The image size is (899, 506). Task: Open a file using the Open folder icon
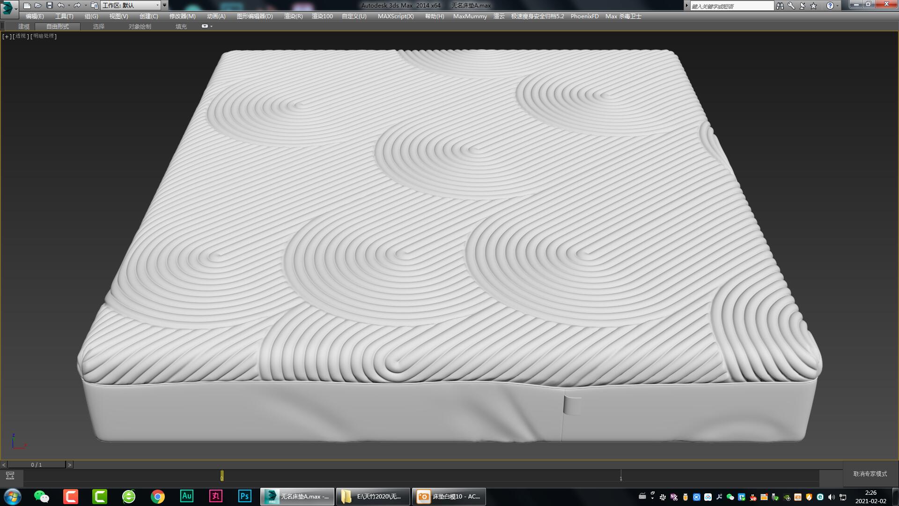[x=37, y=5]
